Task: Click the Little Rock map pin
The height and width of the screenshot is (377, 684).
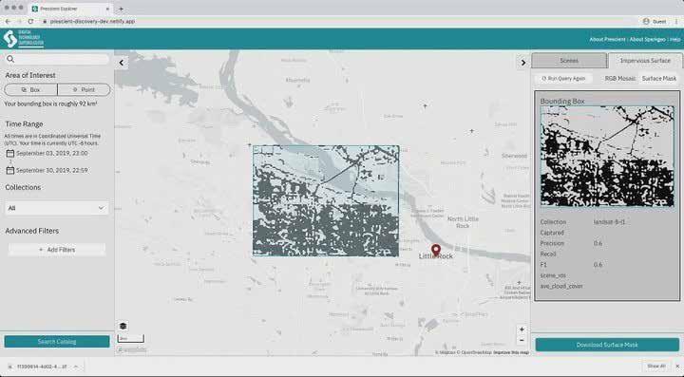Action: (x=436, y=250)
